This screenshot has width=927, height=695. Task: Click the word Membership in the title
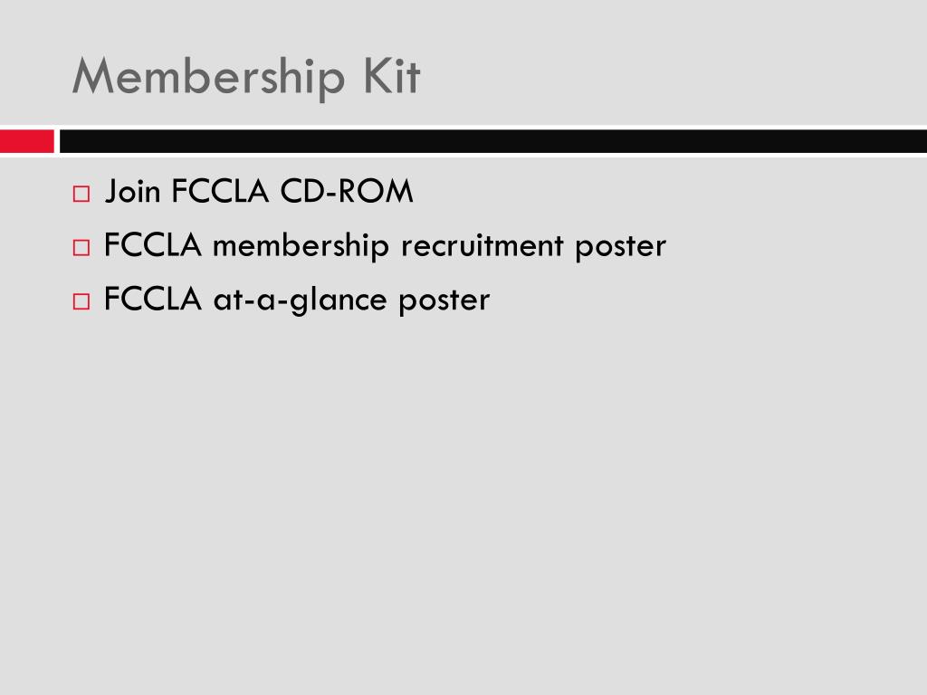click(x=209, y=78)
